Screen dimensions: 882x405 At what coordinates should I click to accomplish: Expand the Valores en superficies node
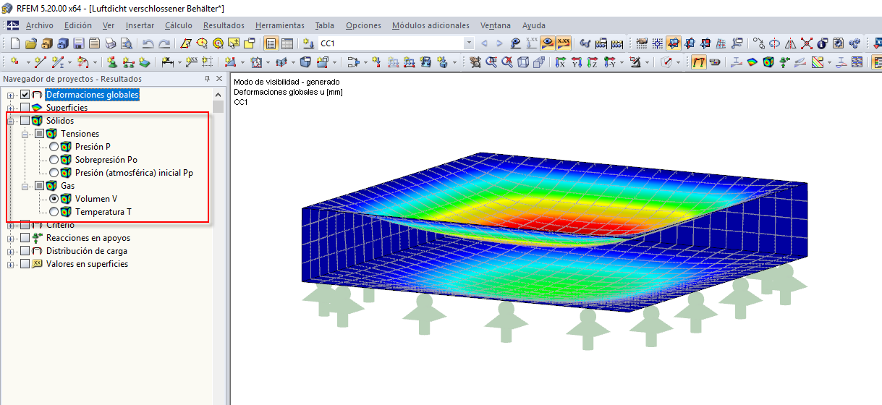tap(11, 264)
